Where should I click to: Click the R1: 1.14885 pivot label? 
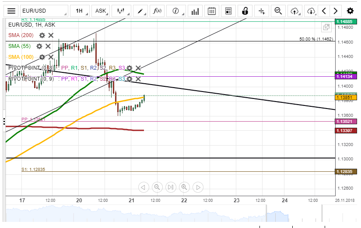[x=33, y=20]
